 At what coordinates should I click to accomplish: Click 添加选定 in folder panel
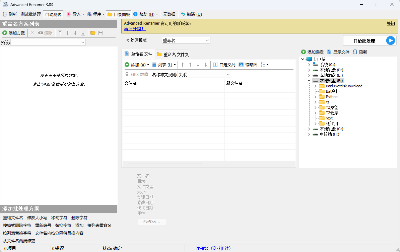(x=312, y=52)
